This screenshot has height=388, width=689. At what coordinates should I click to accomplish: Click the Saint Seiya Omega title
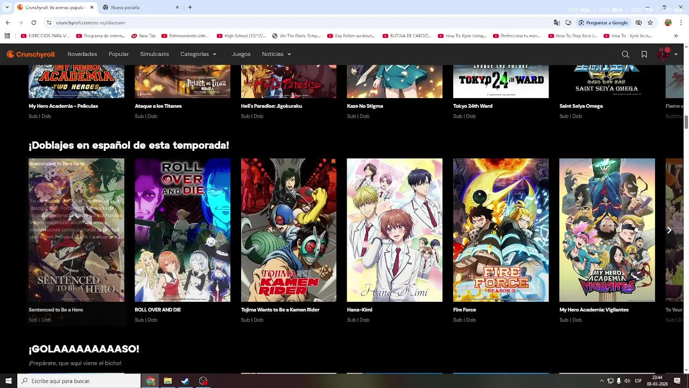pyautogui.click(x=581, y=106)
